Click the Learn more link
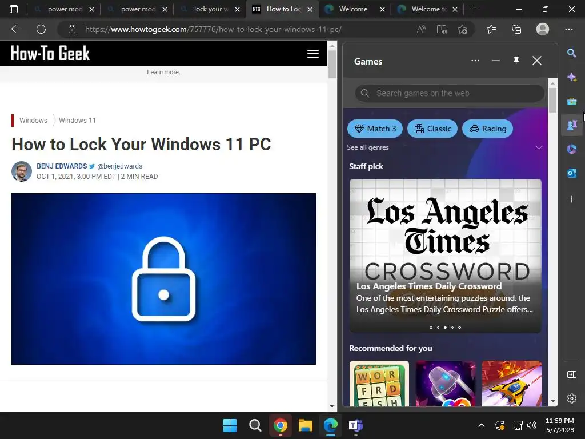The height and width of the screenshot is (439, 585). [x=163, y=72]
